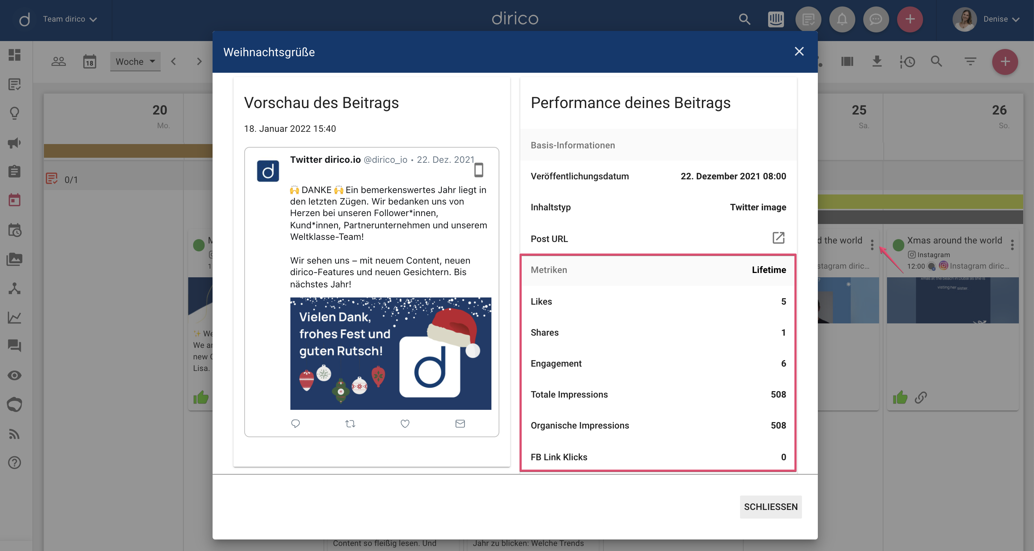Click the red add post button in calendar
1034x551 pixels.
click(x=1005, y=62)
